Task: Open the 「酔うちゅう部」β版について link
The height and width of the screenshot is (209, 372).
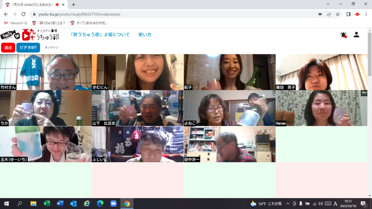Action: [x=100, y=35]
